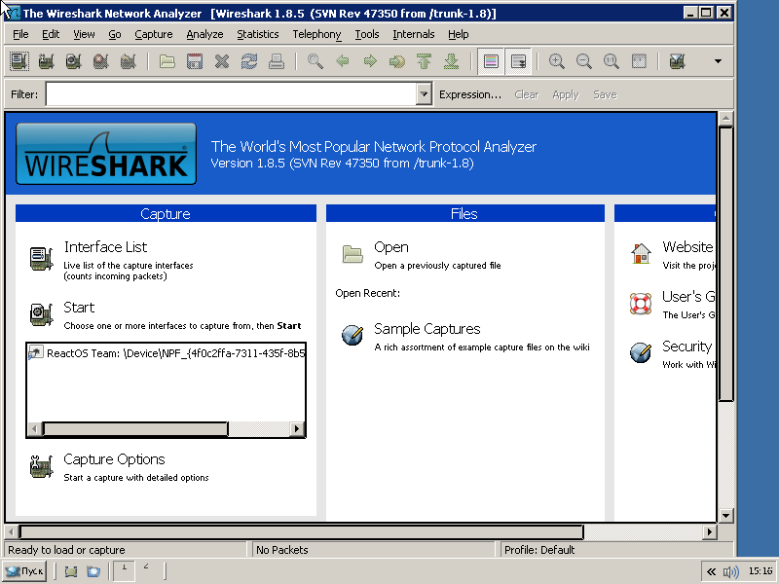Click the save capture file floppy icon
The height and width of the screenshot is (584, 779).
[x=194, y=61]
